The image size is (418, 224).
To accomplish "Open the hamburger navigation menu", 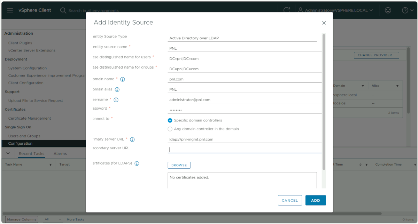I will 10,10.
